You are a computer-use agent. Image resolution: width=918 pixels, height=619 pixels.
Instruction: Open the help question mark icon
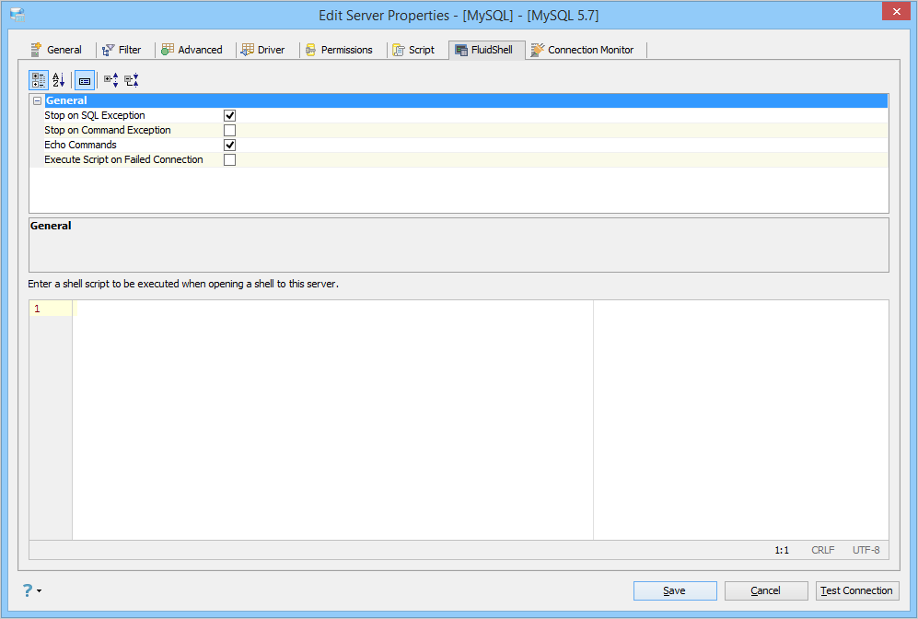(28, 590)
